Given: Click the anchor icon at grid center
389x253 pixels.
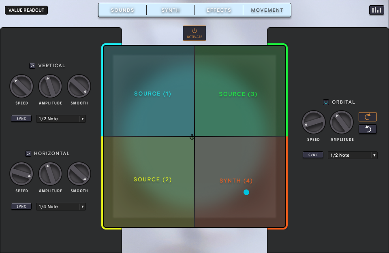Looking at the screenshot, I should click(192, 137).
